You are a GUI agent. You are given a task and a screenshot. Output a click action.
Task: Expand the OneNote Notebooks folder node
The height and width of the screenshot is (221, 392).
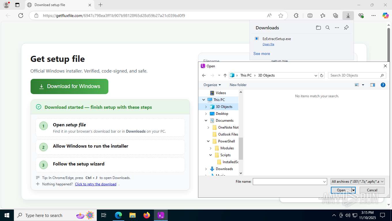pos(208,127)
